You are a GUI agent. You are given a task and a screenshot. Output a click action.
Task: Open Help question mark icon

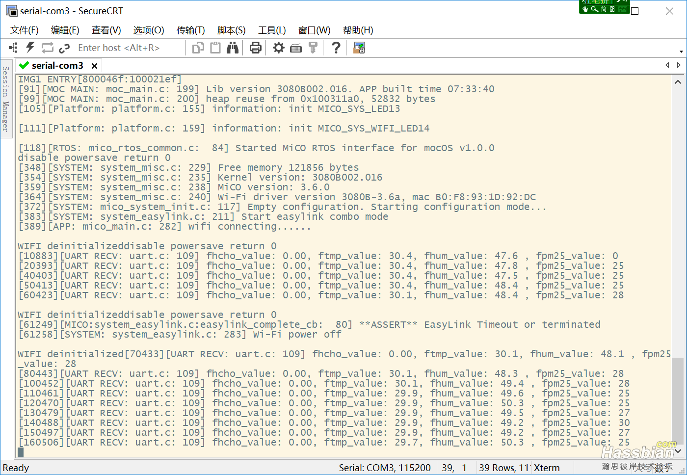[x=336, y=48]
